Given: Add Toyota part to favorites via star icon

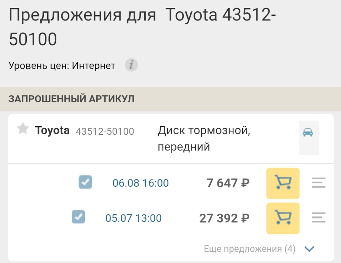Looking at the screenshot, I should [x=22, y=129].
